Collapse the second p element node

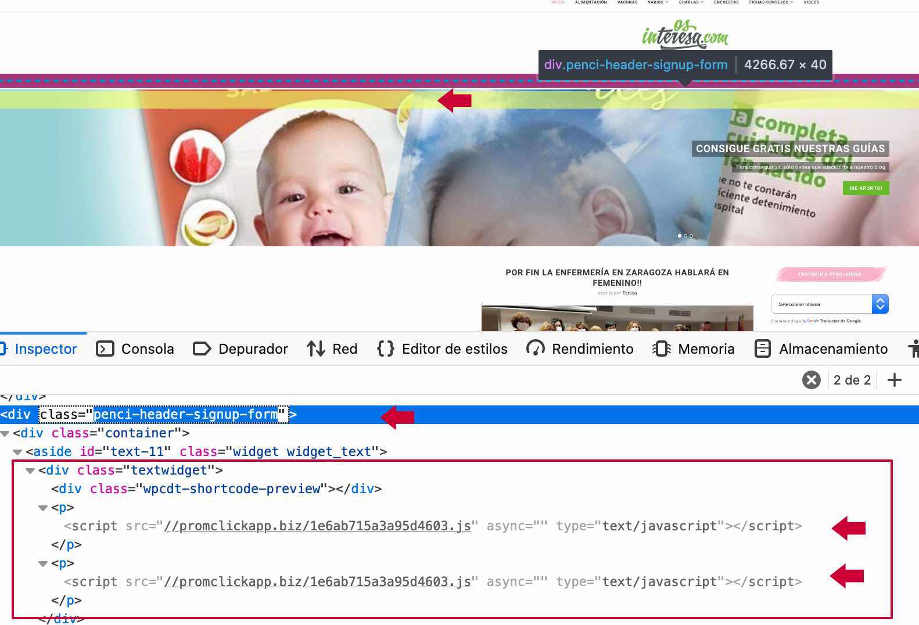coord(43,564)
